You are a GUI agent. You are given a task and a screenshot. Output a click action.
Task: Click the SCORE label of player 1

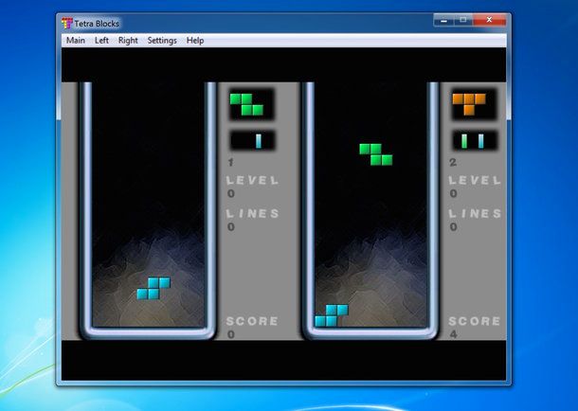(252, 321)
